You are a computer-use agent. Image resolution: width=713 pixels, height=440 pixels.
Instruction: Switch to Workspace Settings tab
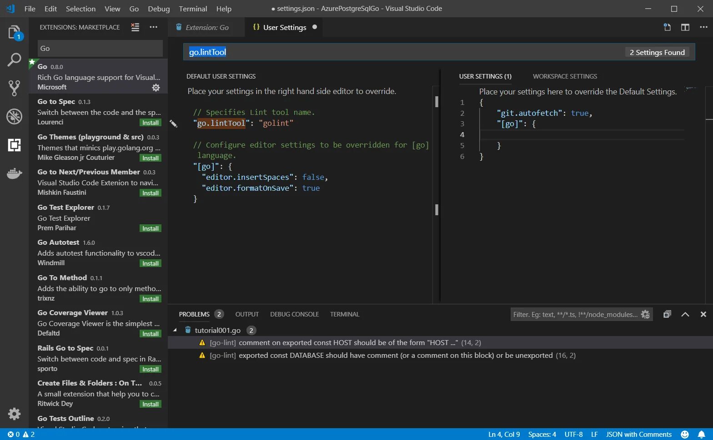[565, 76]
